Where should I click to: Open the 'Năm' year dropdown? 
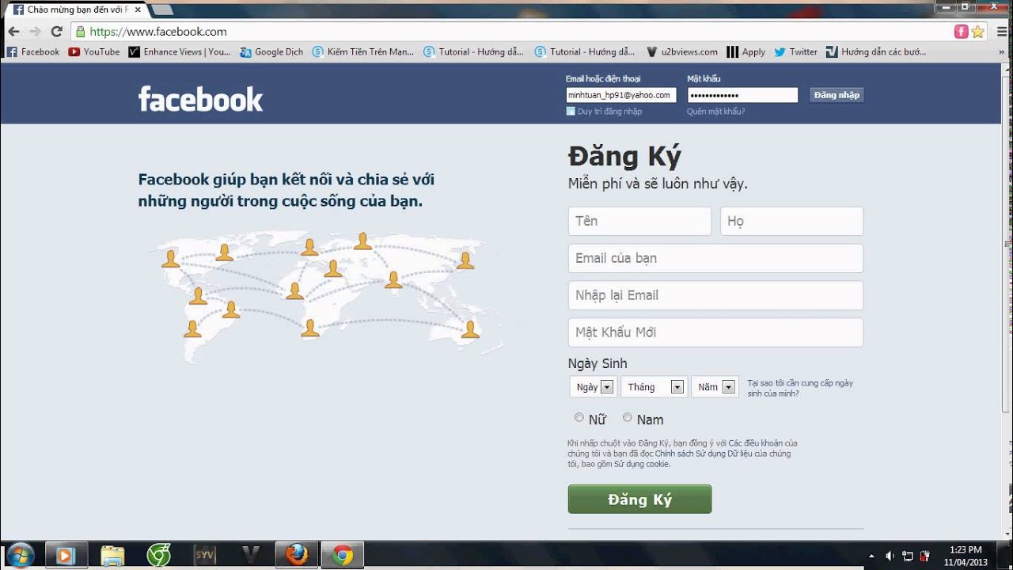(x=715, y=387)
